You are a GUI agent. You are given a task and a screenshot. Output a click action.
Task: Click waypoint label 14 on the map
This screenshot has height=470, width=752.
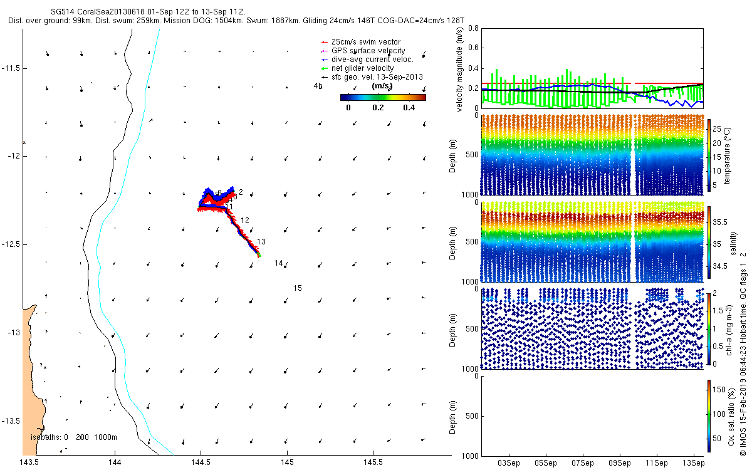[x=279, y=263]
